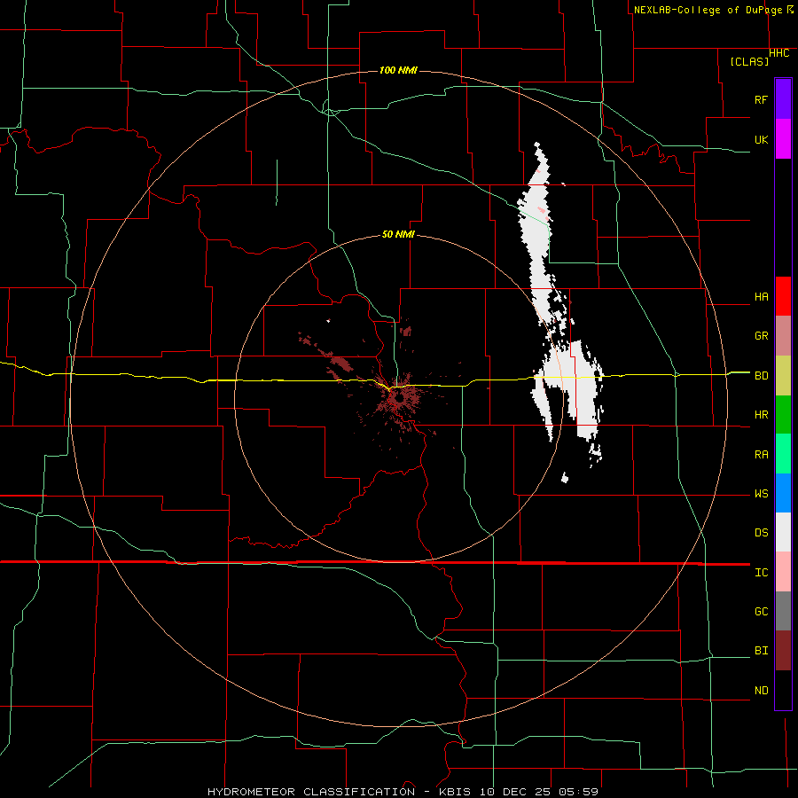Click the radar site center point
Viewport: 798px width, 798px height.
coord(398,398)
